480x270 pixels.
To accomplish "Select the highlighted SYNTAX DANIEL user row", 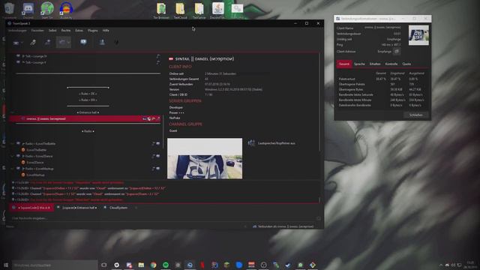I will tap(85, 118).
